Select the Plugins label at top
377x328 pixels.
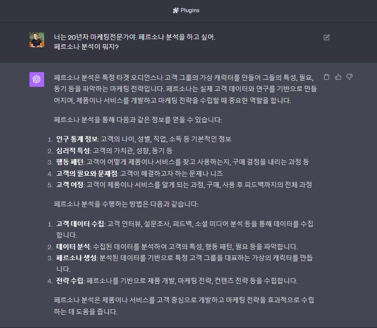190,10
